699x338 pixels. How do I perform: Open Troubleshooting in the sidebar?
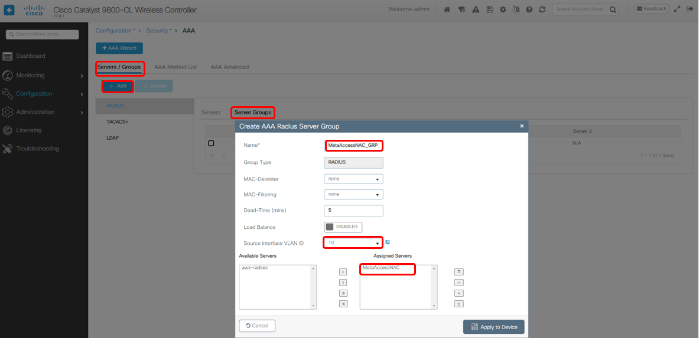click(37, 148)
